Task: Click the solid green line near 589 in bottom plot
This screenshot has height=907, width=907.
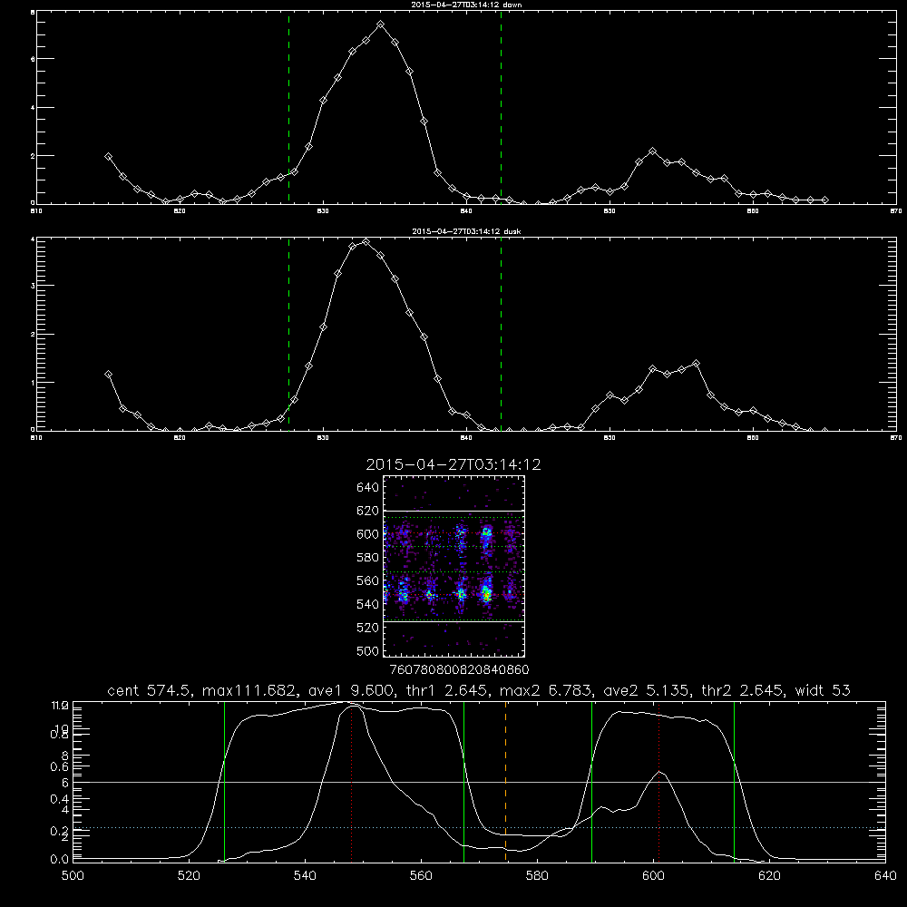Action: [x=591, y=781]
